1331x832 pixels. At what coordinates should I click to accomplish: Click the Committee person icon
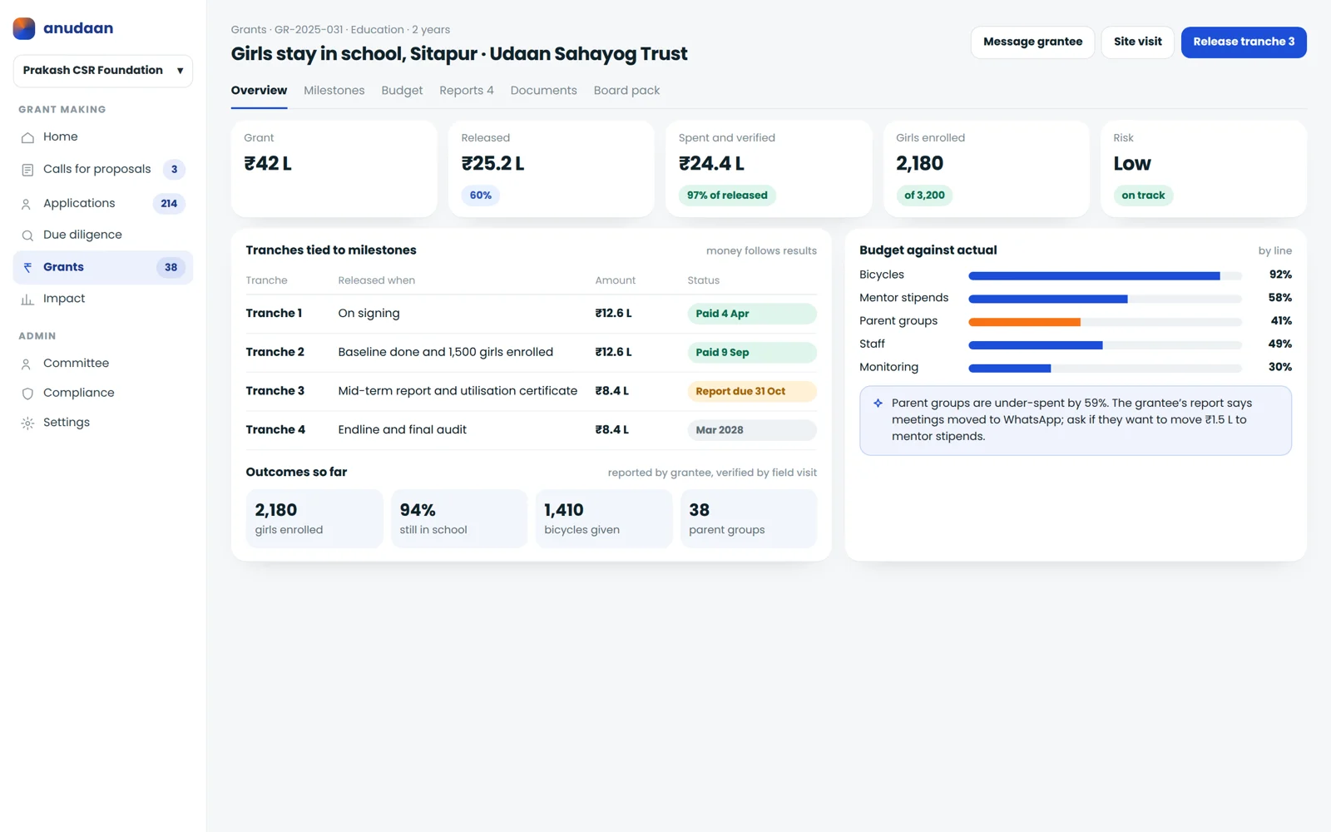pos(27,364)
